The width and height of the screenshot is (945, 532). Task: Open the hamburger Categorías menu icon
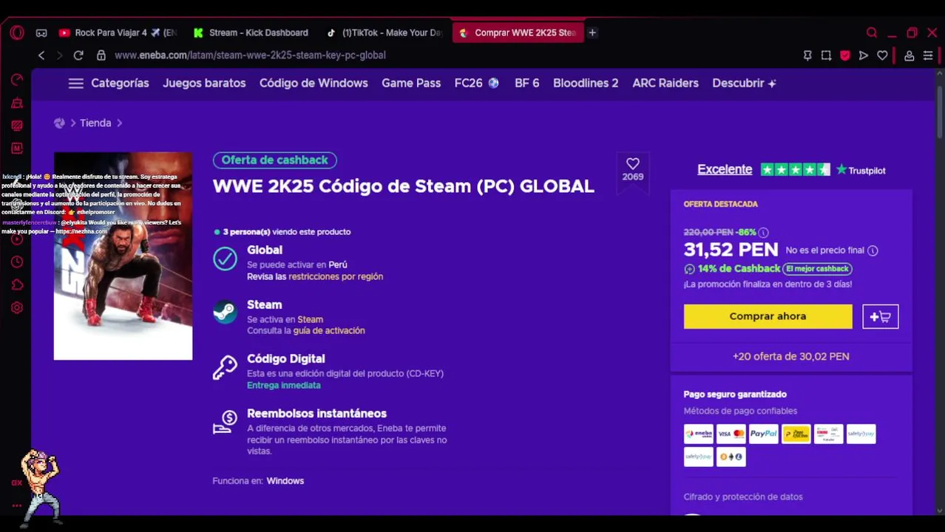click(x=75, y=83)
